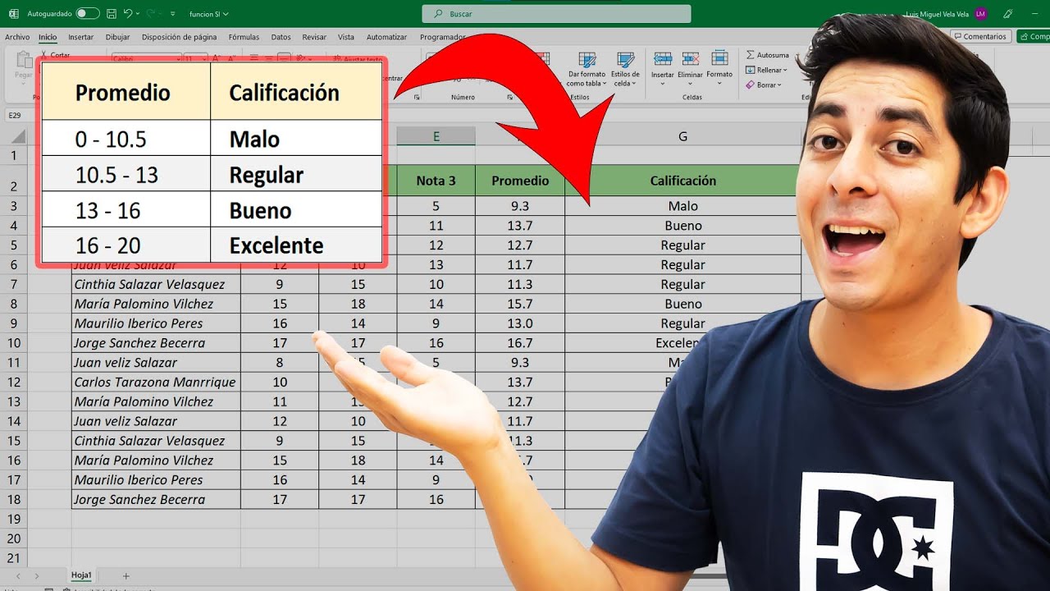Select the Hoja1 sheet tab
The image size is (1050, 591).
(80, 576)
